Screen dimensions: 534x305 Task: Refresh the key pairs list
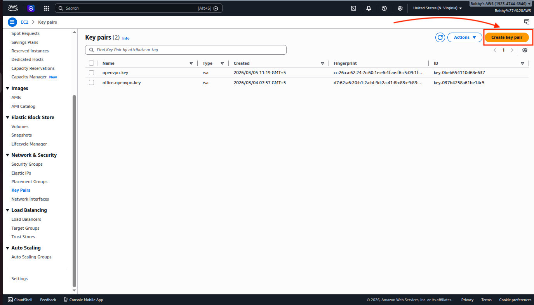point(440,37)
